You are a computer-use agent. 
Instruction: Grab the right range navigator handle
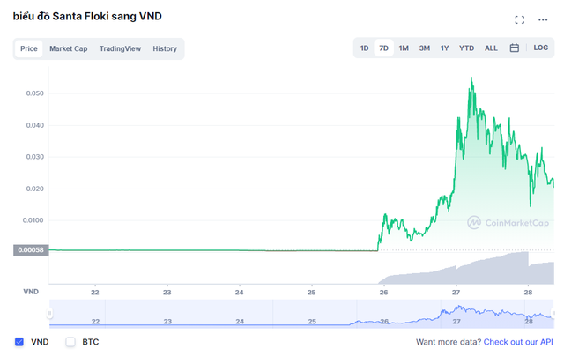click(x=553, y=313)
